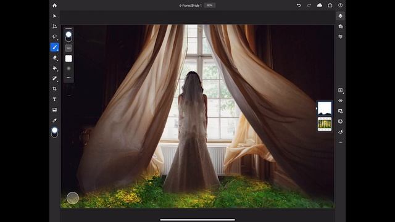Open cloud document sync status

pyautogui.click(x=320, y=6)
